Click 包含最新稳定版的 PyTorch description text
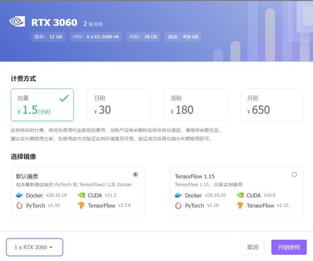313x261 pixels. 74,184
